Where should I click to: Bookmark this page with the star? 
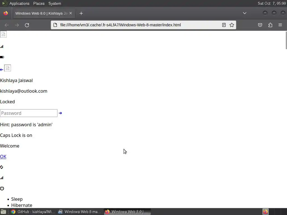232,25
